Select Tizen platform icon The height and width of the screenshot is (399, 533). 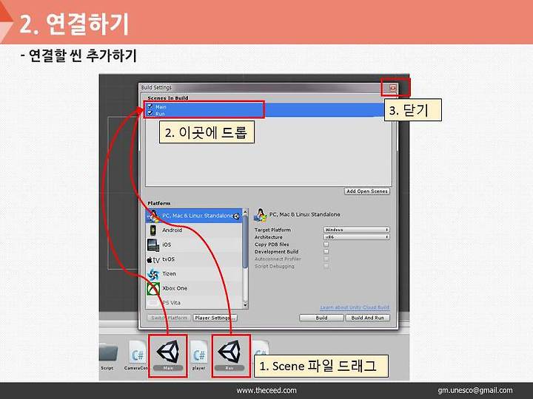point(153,274)
